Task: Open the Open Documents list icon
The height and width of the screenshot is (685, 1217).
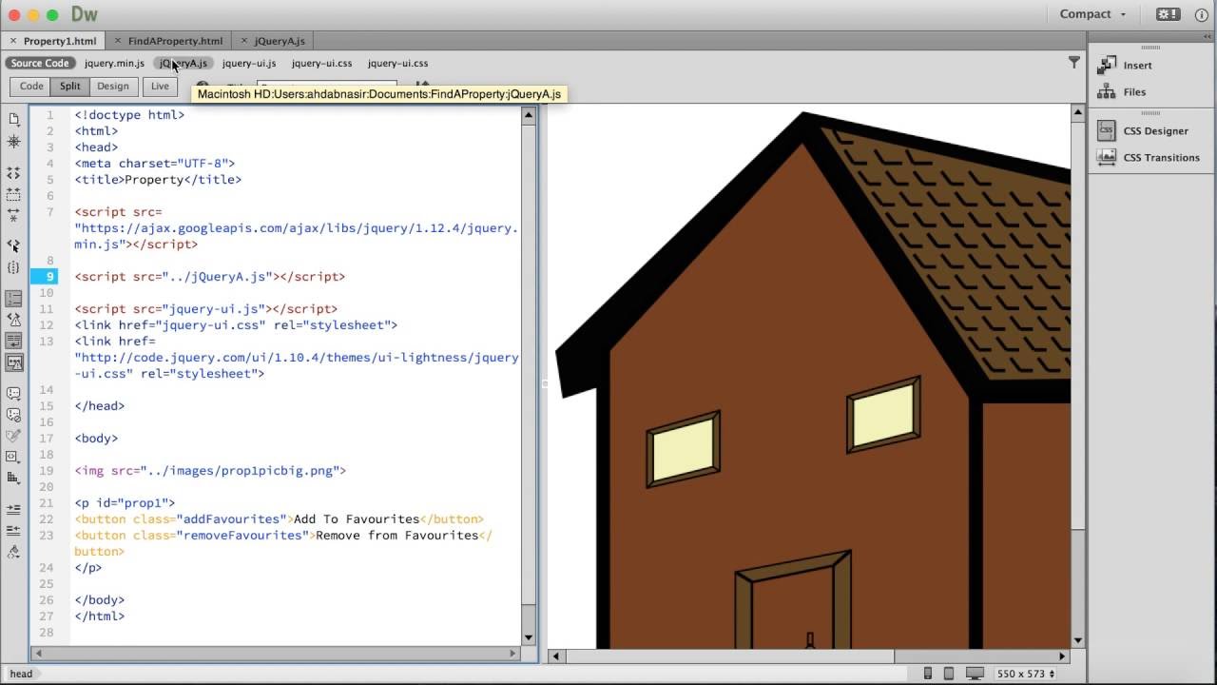Action: pyautogui.click(x=14, y=119)
